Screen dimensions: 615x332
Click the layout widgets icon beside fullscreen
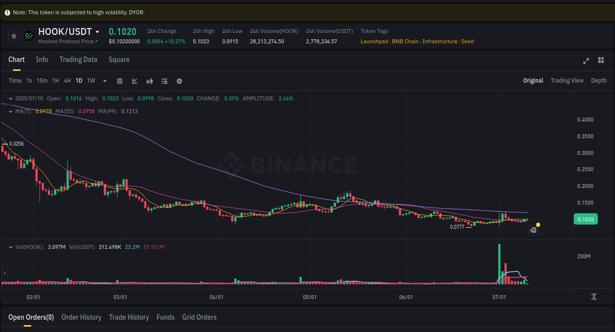click(x=601, y=61)
